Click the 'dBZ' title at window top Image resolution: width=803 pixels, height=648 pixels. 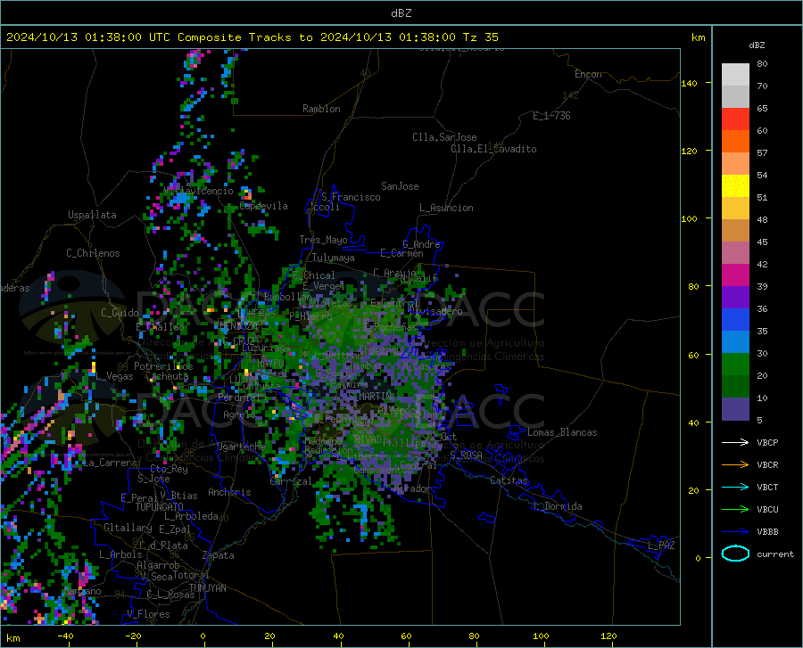[x=401, y=13]
